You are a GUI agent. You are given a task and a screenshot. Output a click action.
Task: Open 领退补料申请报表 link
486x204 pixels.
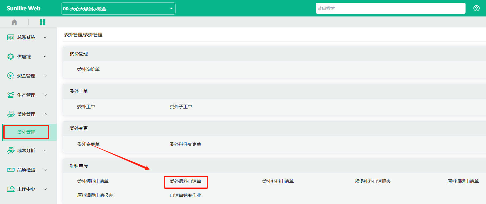pos(373,181)
